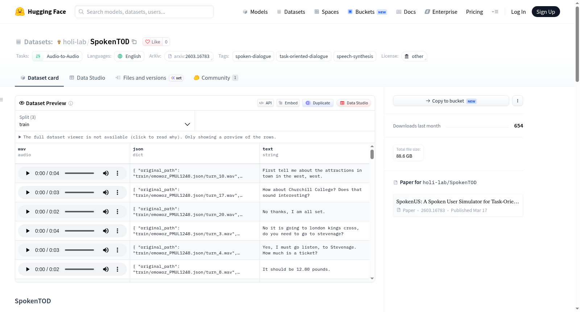Viewport: 580px width, 312px height.
Task: Seek in the turn_10.wav audio progress bar
Action: [x=79, y=173]
